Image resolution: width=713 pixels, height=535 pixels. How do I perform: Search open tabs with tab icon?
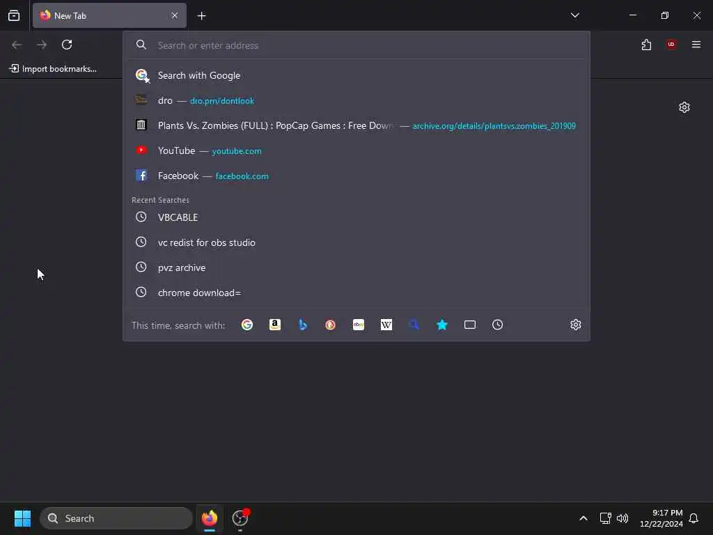470,325
